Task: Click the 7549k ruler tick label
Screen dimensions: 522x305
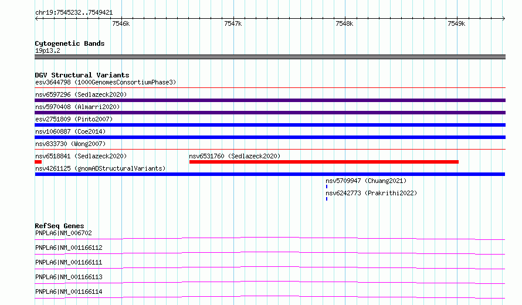Action: click(456, 23)
